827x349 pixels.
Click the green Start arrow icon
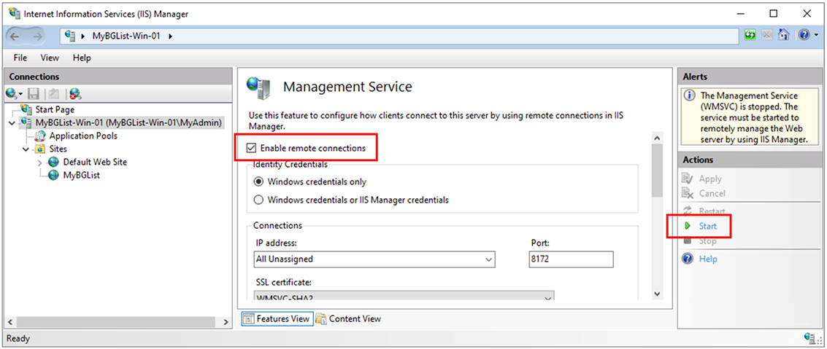(688, 227)
